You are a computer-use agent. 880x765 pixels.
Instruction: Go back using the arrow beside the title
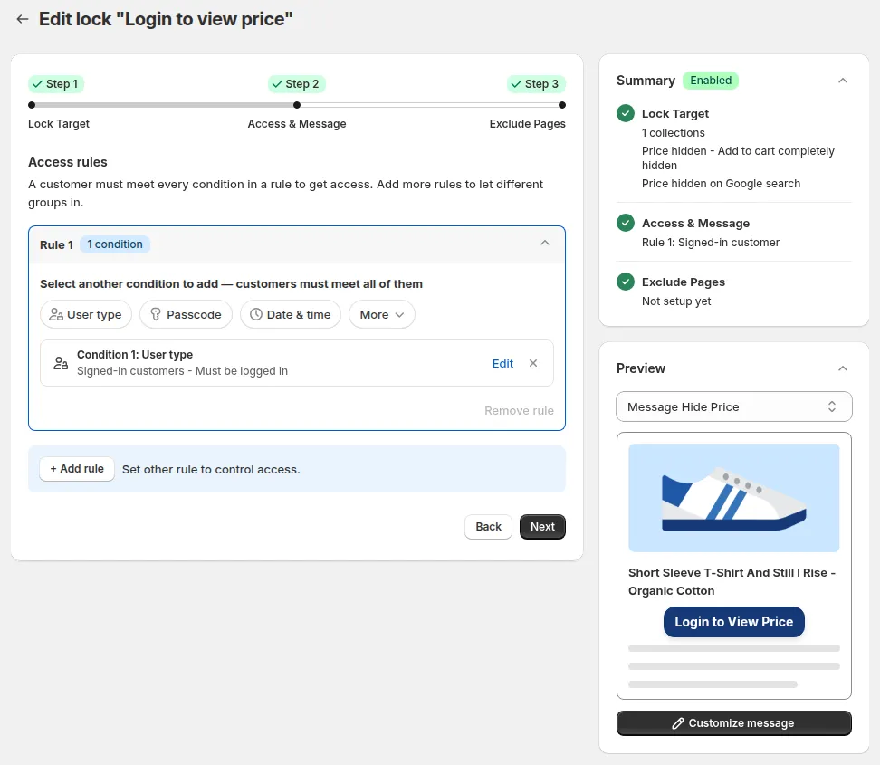[x=23, y=19]
